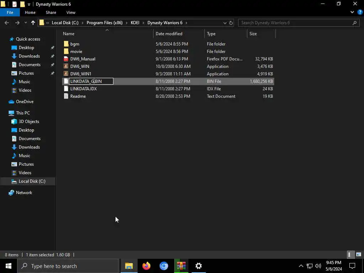The width and height of the screenshot is (364, 273).
Task: Open Explorer help question mark
Action: (360, 12)
